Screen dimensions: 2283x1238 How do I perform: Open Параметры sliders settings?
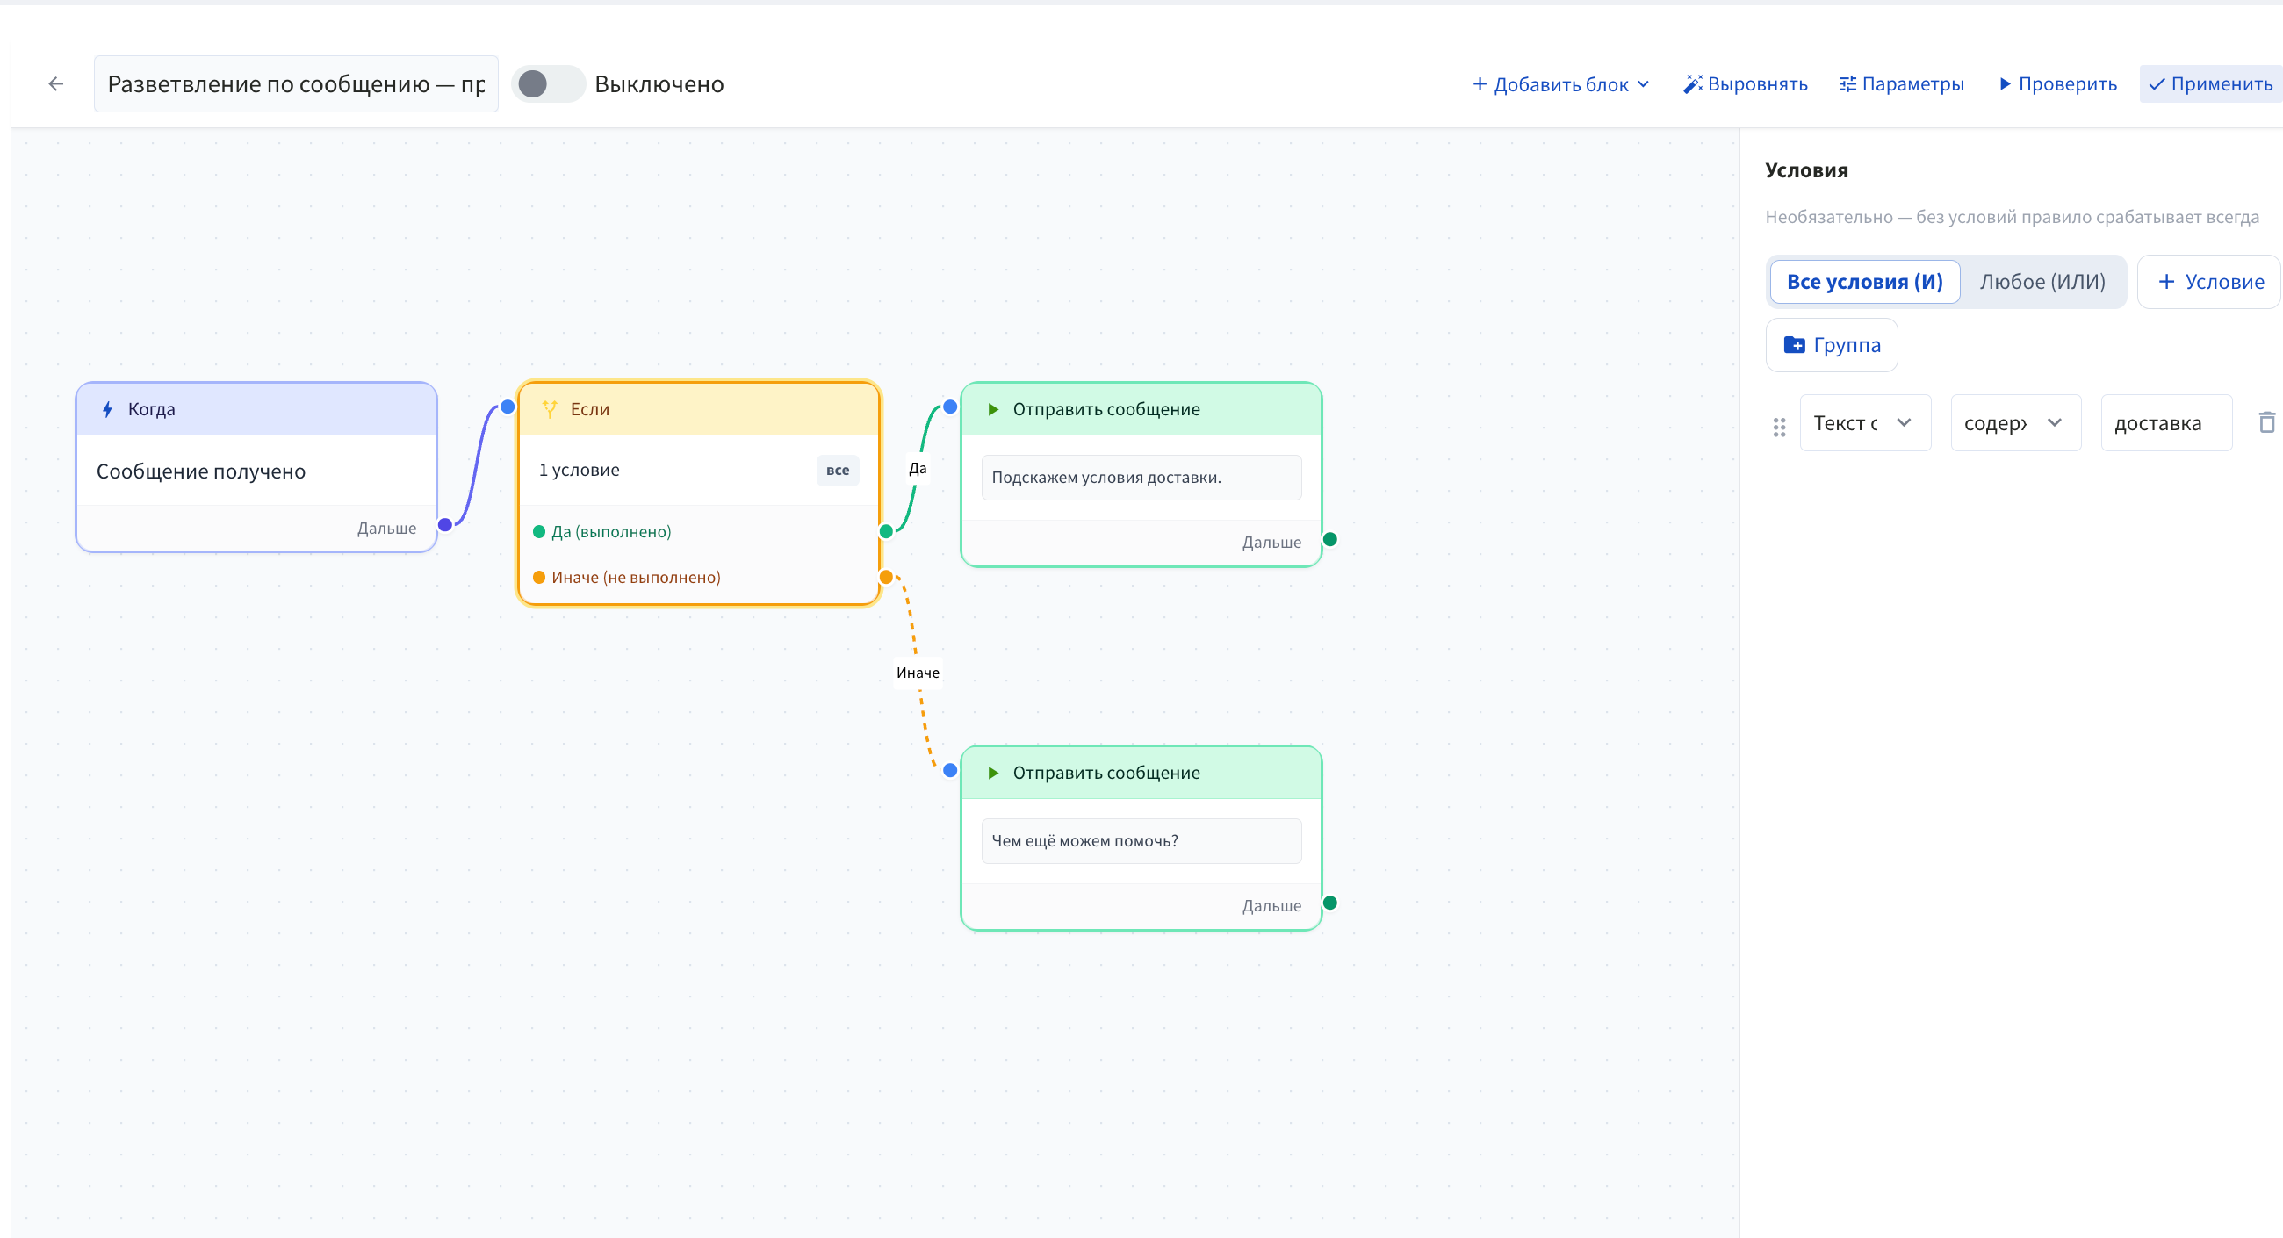click(x=1901, y=84)
